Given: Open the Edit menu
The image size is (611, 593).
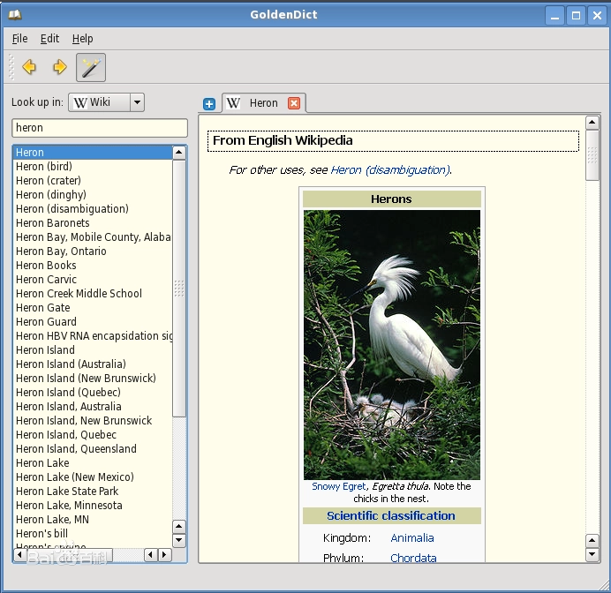Looking at the screenshot, I should [49, 39].
